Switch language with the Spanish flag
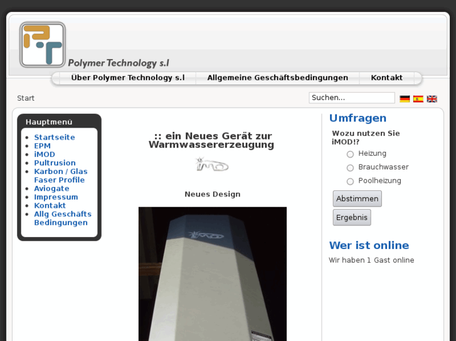456x341 pixels. [x=418, y=99]
